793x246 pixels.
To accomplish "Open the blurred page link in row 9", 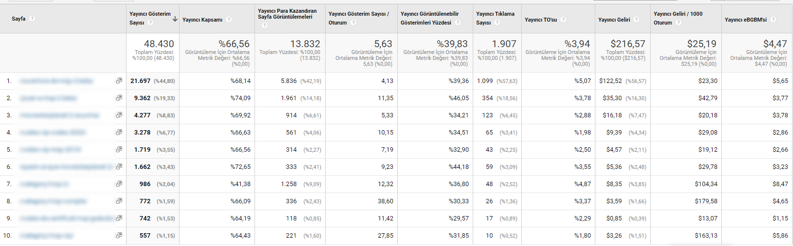I will click(x=67, y=219).
